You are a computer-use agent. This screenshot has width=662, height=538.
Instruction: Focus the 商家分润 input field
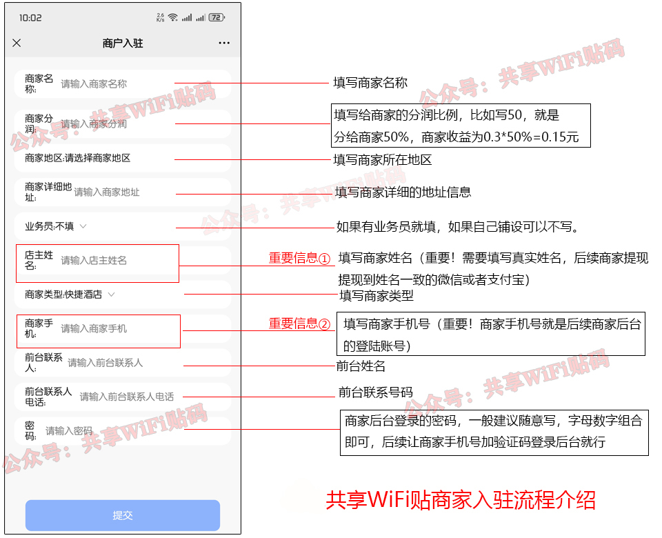123,123
